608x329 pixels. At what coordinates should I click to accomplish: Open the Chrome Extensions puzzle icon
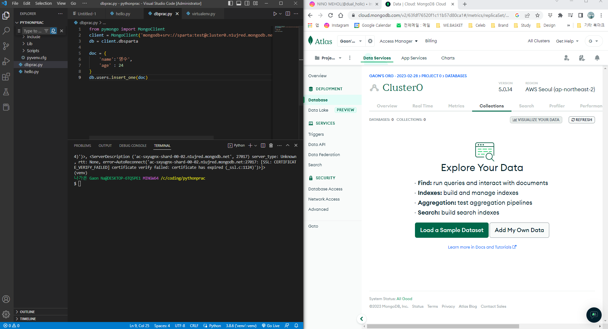click(x=560, y=15)
